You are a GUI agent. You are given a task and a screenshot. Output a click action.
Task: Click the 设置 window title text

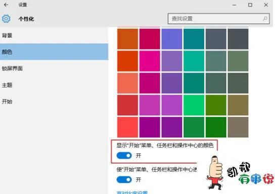tap(23, 5)
